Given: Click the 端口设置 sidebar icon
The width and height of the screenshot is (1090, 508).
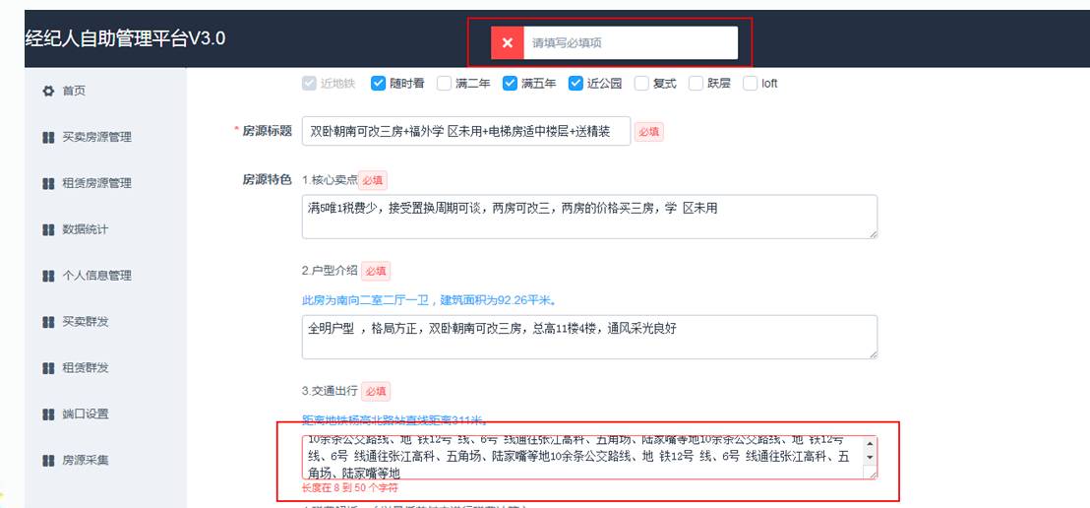Looking at the screenshot, I should (x=47, y=413).
